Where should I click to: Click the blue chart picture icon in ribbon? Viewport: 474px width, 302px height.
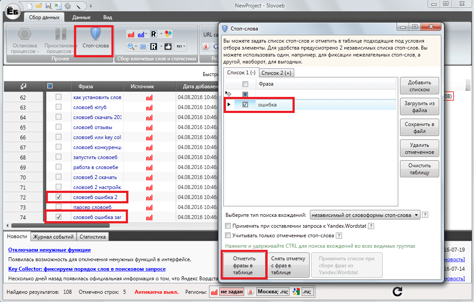click(x=143, y=46)
